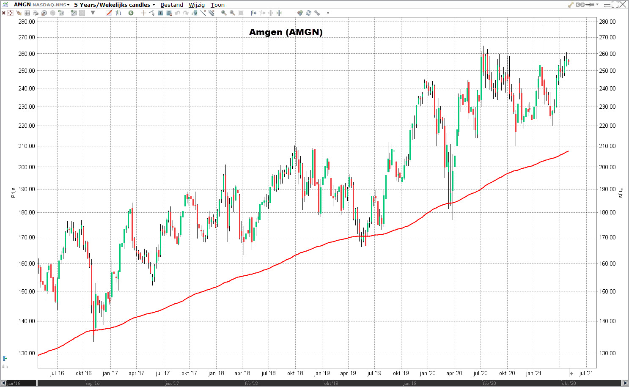Click the red four-arrow move icon
Image resolution: width=629 pixels, height=387 pixels.
point(10,13)
